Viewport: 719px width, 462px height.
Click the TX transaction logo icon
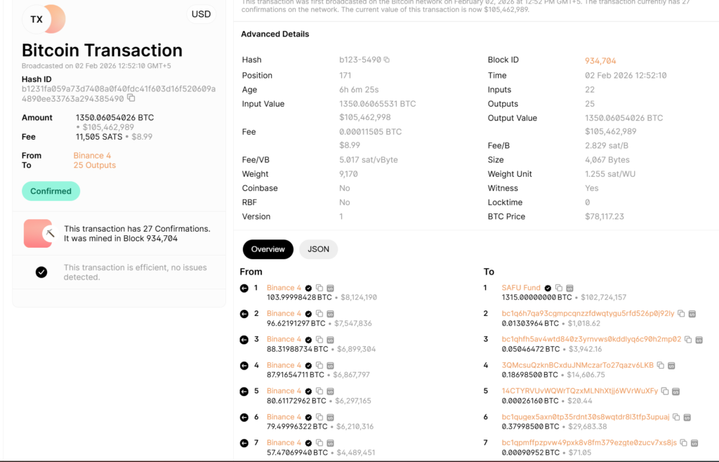tap(37, 20)
